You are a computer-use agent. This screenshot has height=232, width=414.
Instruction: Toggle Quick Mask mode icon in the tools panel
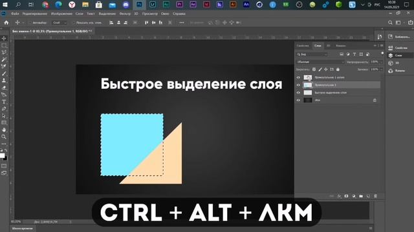point(4,166)
